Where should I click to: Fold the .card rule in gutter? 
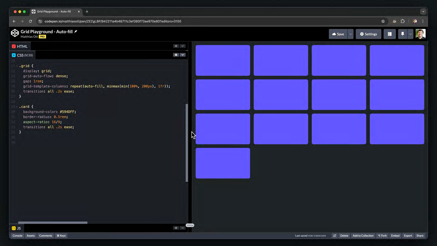(17, 107)
